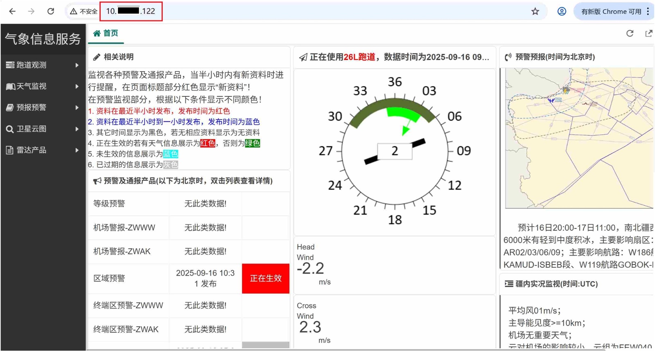655x352 pixels.
Task: Click the browser reload icon
Action: [x=51, y=11]
